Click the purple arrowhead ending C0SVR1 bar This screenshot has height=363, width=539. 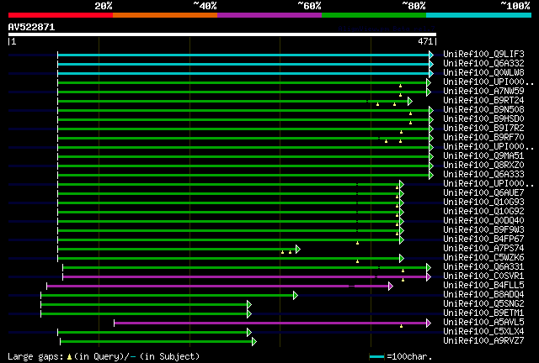pyautogui.click(x=429, y=276)
